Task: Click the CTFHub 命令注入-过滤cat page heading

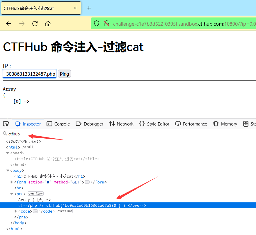Action: click(73, 47)
